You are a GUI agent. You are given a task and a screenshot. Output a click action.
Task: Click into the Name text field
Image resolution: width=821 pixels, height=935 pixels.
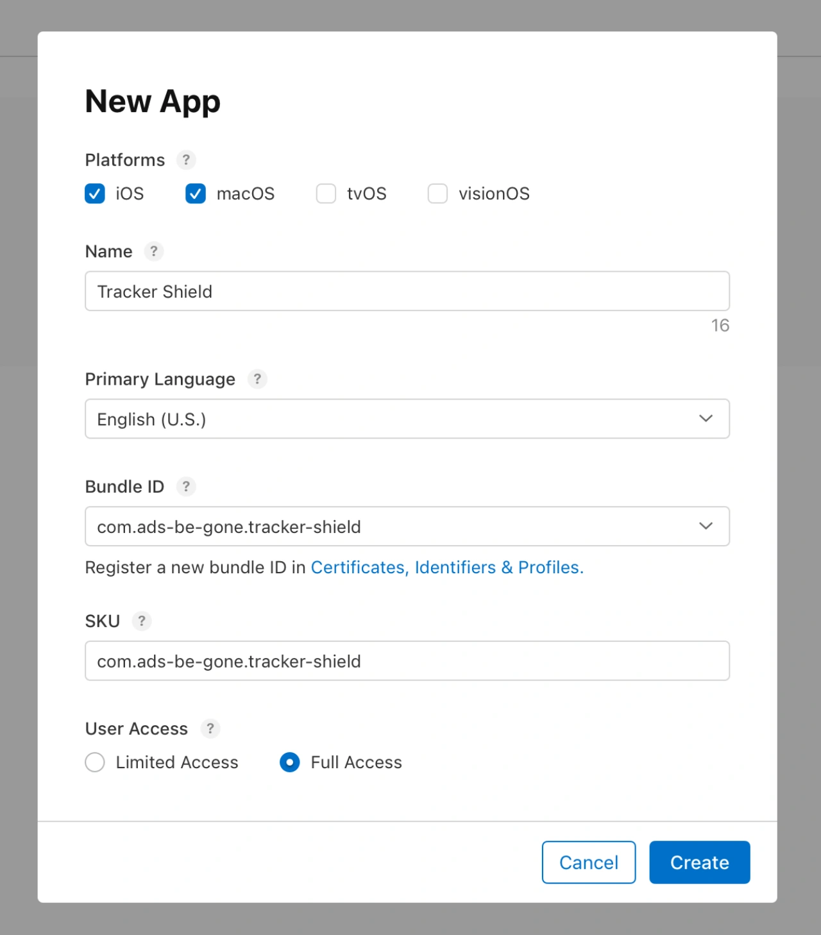tap(407, 291)
